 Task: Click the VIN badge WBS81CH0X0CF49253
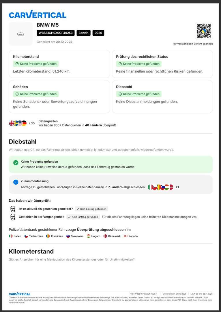coord(56,33)
